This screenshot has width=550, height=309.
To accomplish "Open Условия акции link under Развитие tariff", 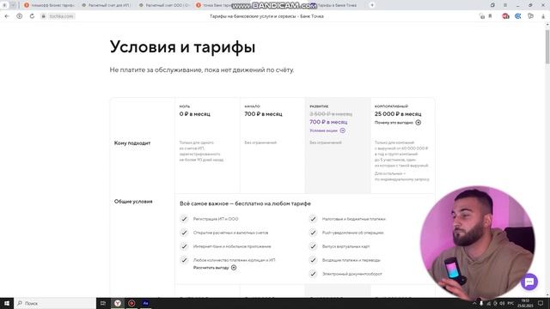I will (323, 130).
